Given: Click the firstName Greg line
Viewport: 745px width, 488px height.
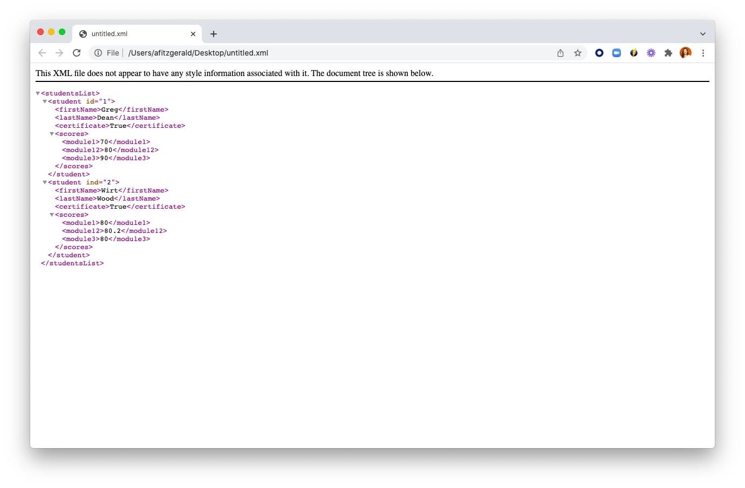Looking at the screenshot, I should 112,109.
